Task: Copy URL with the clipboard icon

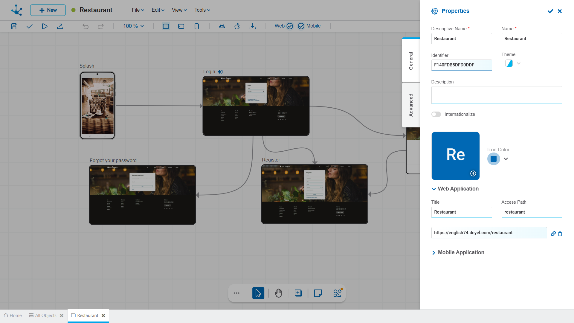Action: tap(560, 234)
